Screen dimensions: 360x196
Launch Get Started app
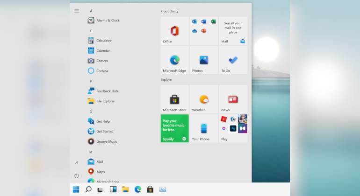[101, 131]
